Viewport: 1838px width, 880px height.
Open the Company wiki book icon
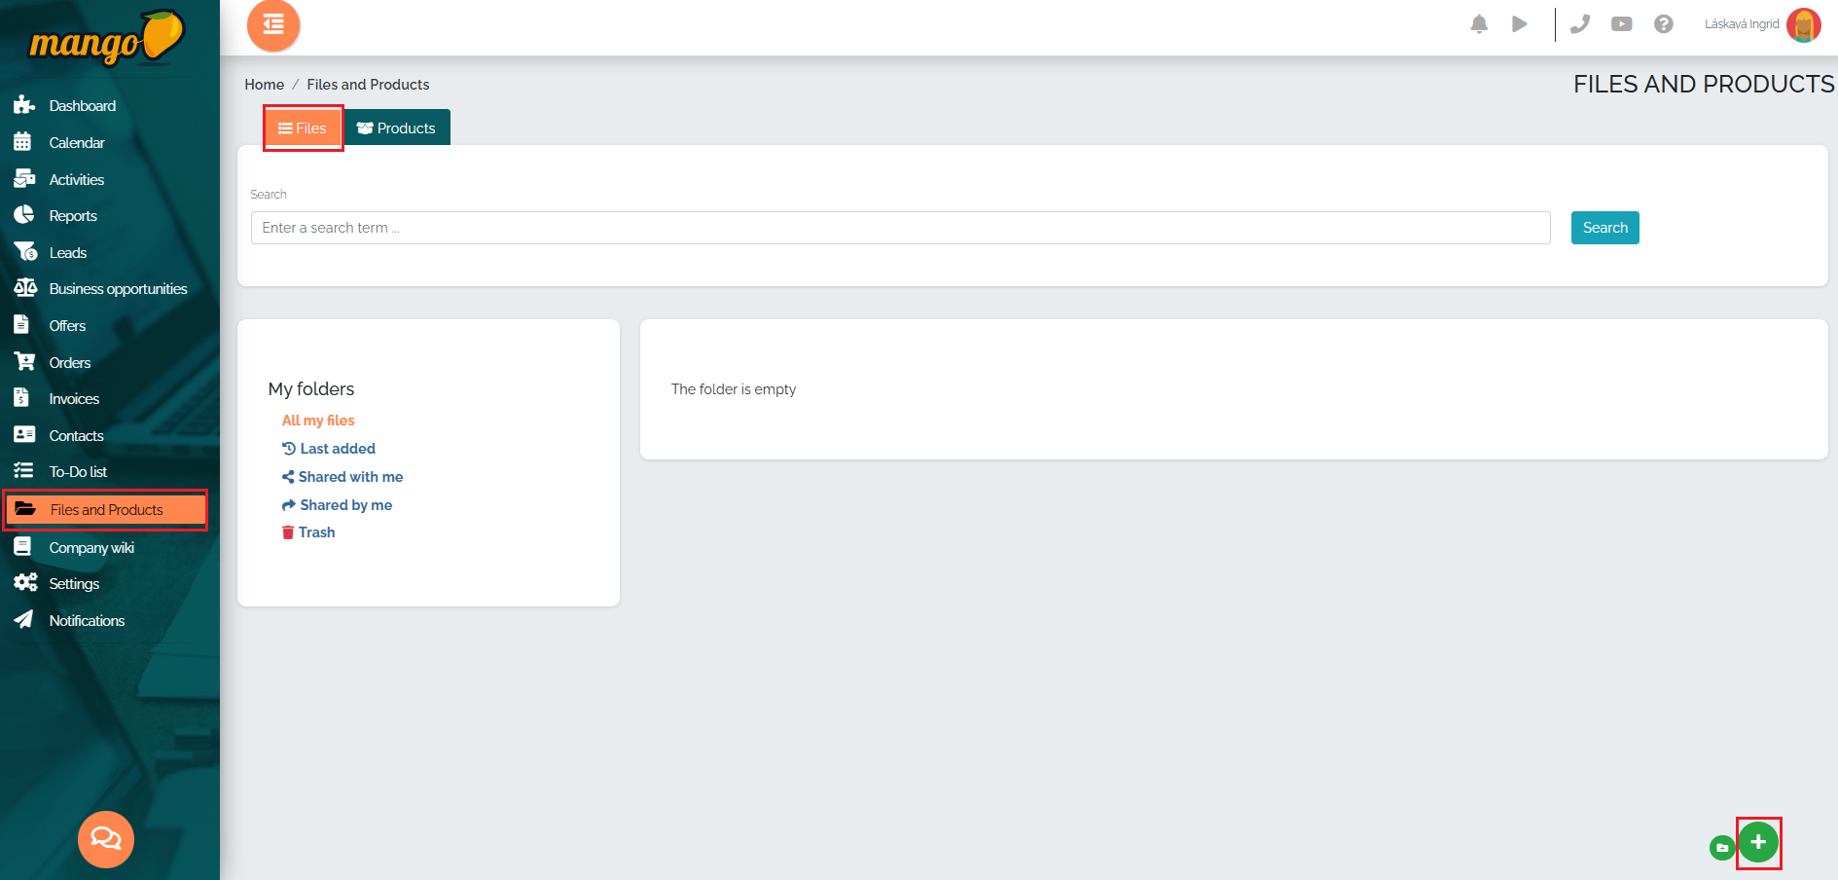coord(22,547)
